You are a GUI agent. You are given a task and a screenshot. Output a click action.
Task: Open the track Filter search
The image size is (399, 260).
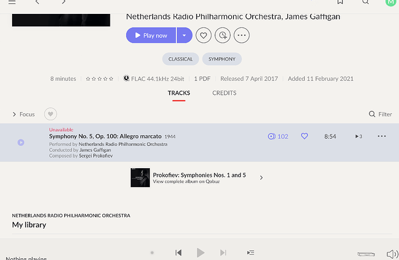click(380, 114)
